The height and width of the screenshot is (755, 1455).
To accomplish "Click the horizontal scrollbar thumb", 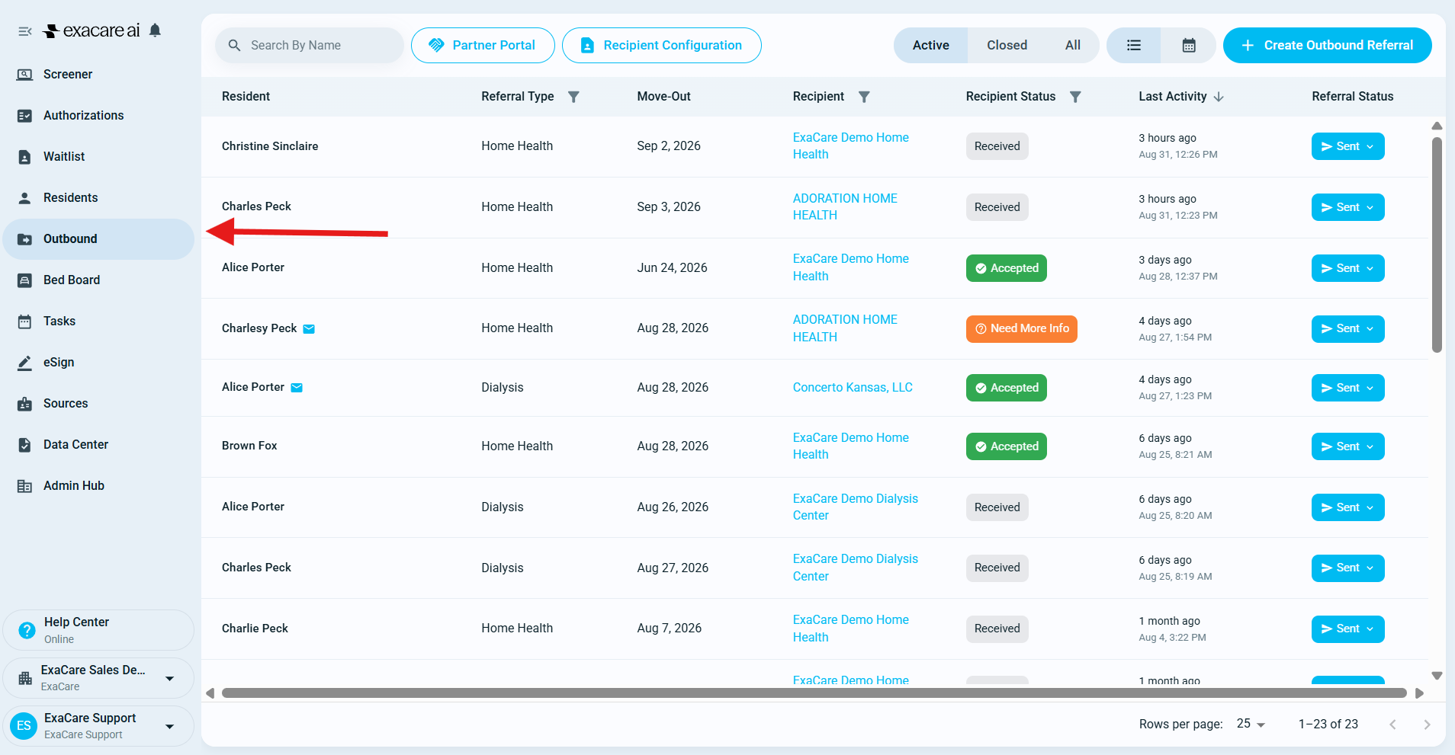I will pos(814,693).
